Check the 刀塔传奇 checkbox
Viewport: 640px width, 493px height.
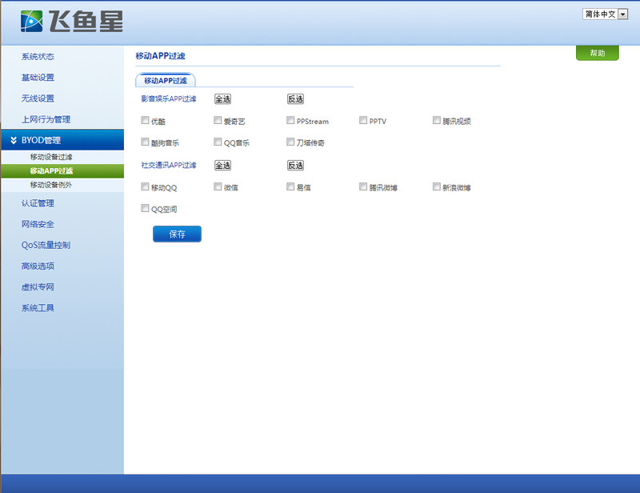290,142
